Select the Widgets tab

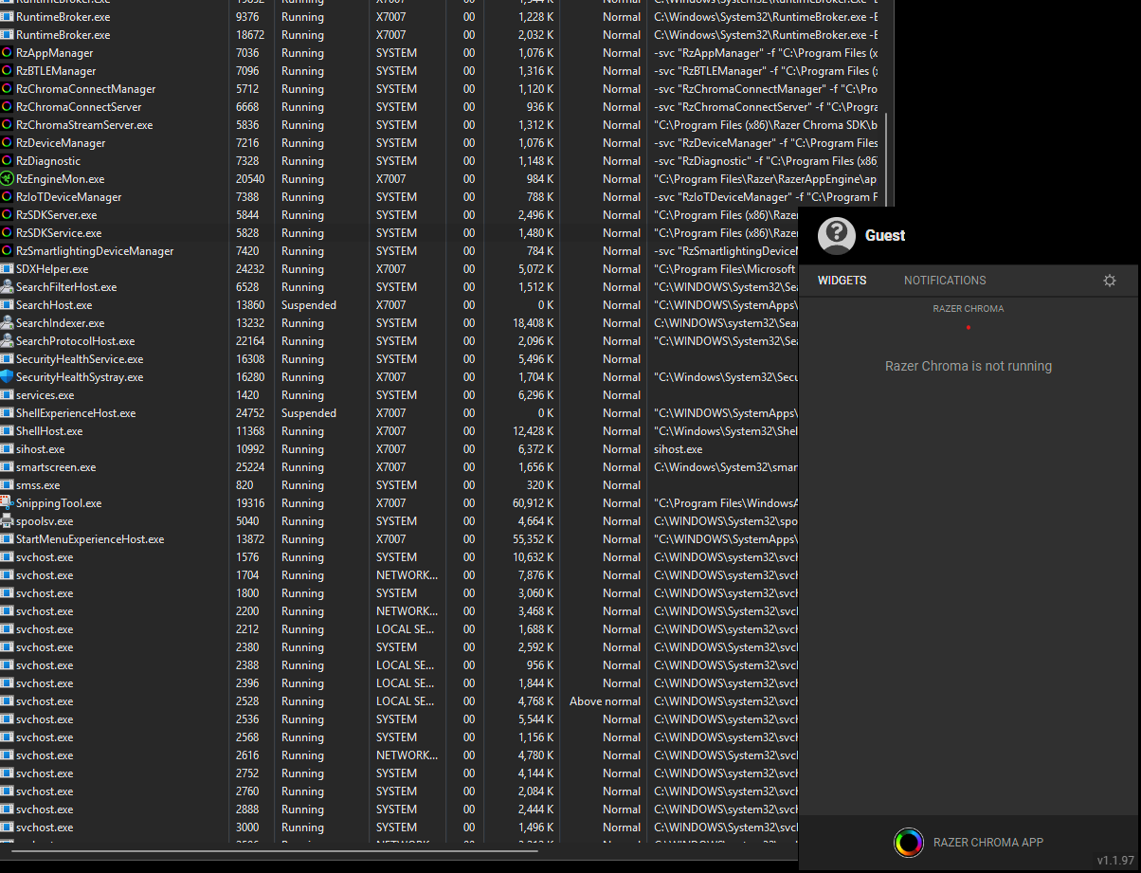point(842,281)
